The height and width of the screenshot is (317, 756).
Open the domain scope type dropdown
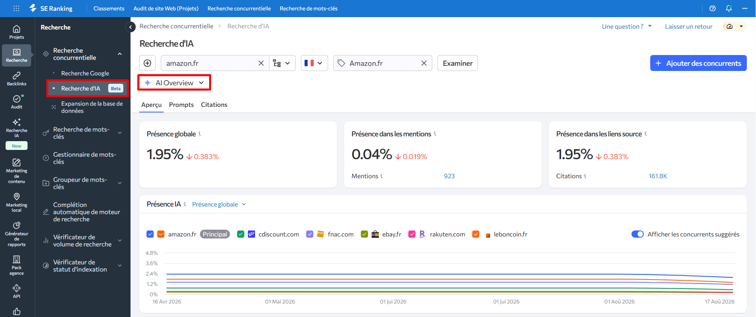282,63
